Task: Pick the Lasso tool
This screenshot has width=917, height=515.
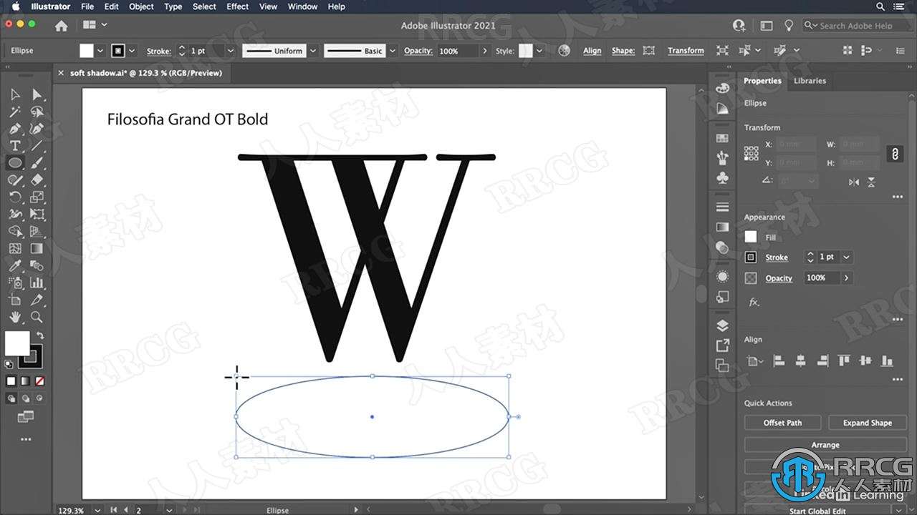Action: (37, 112)
